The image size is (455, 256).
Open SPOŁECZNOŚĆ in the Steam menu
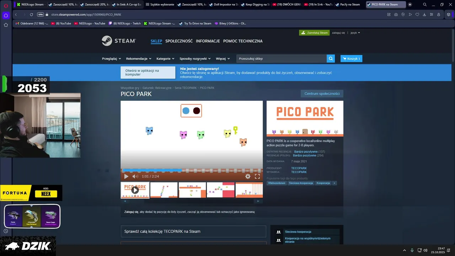pyautogui.click(x=179, y=41)
